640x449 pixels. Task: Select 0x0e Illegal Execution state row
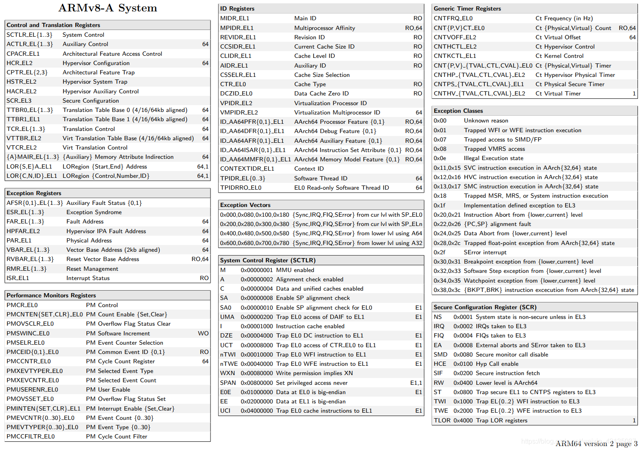coord(535,158)
